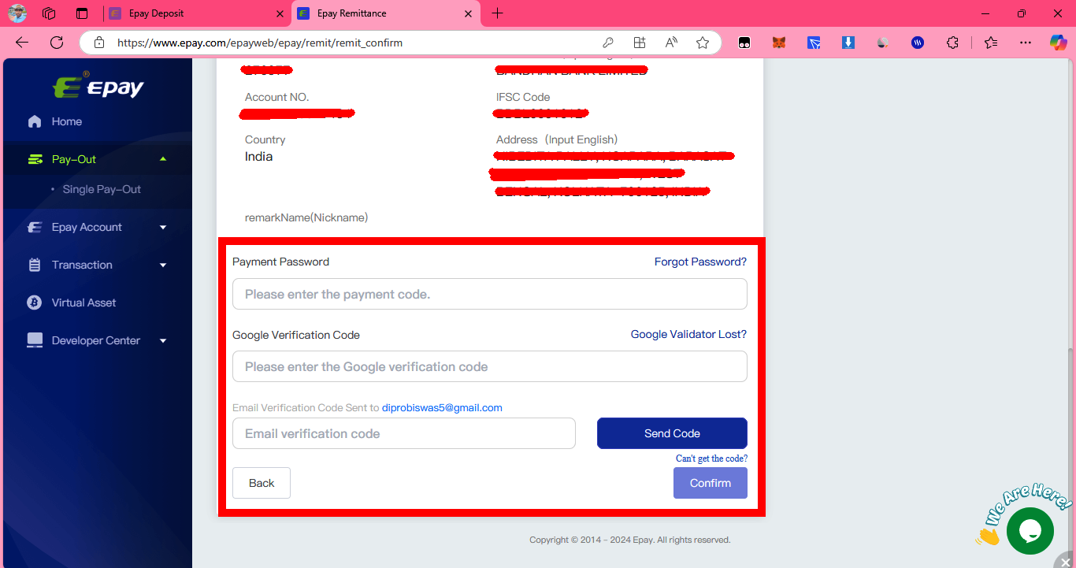Expand the Developer Center menu
This screenshot has height=568, width=1076.
pyautogui.click(x=163, y=340)
